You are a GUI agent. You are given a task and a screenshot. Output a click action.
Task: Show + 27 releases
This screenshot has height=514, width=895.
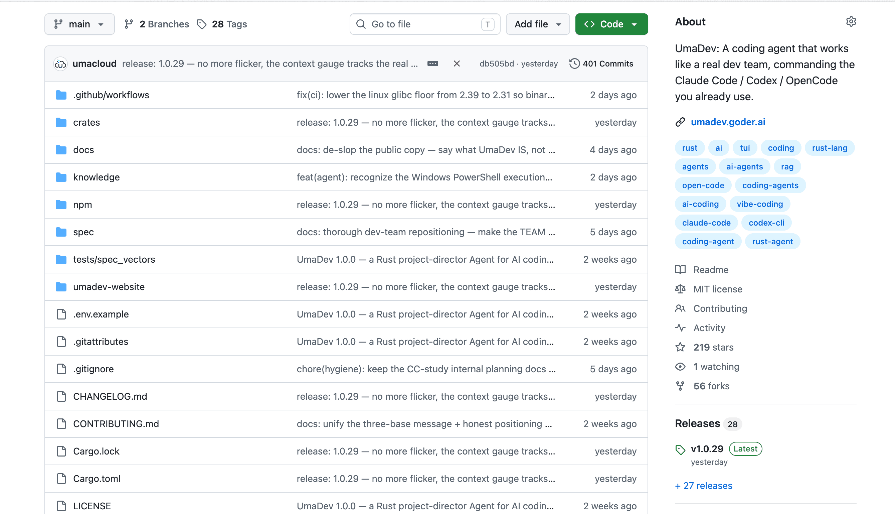coord(703,486)
